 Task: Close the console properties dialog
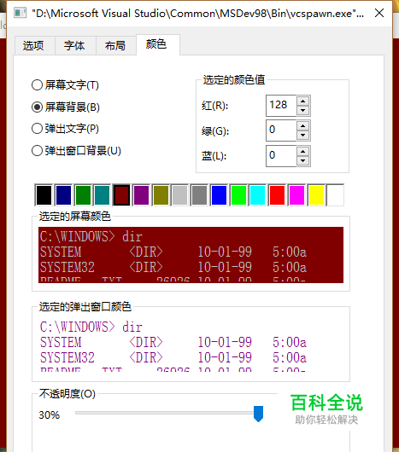379,13
